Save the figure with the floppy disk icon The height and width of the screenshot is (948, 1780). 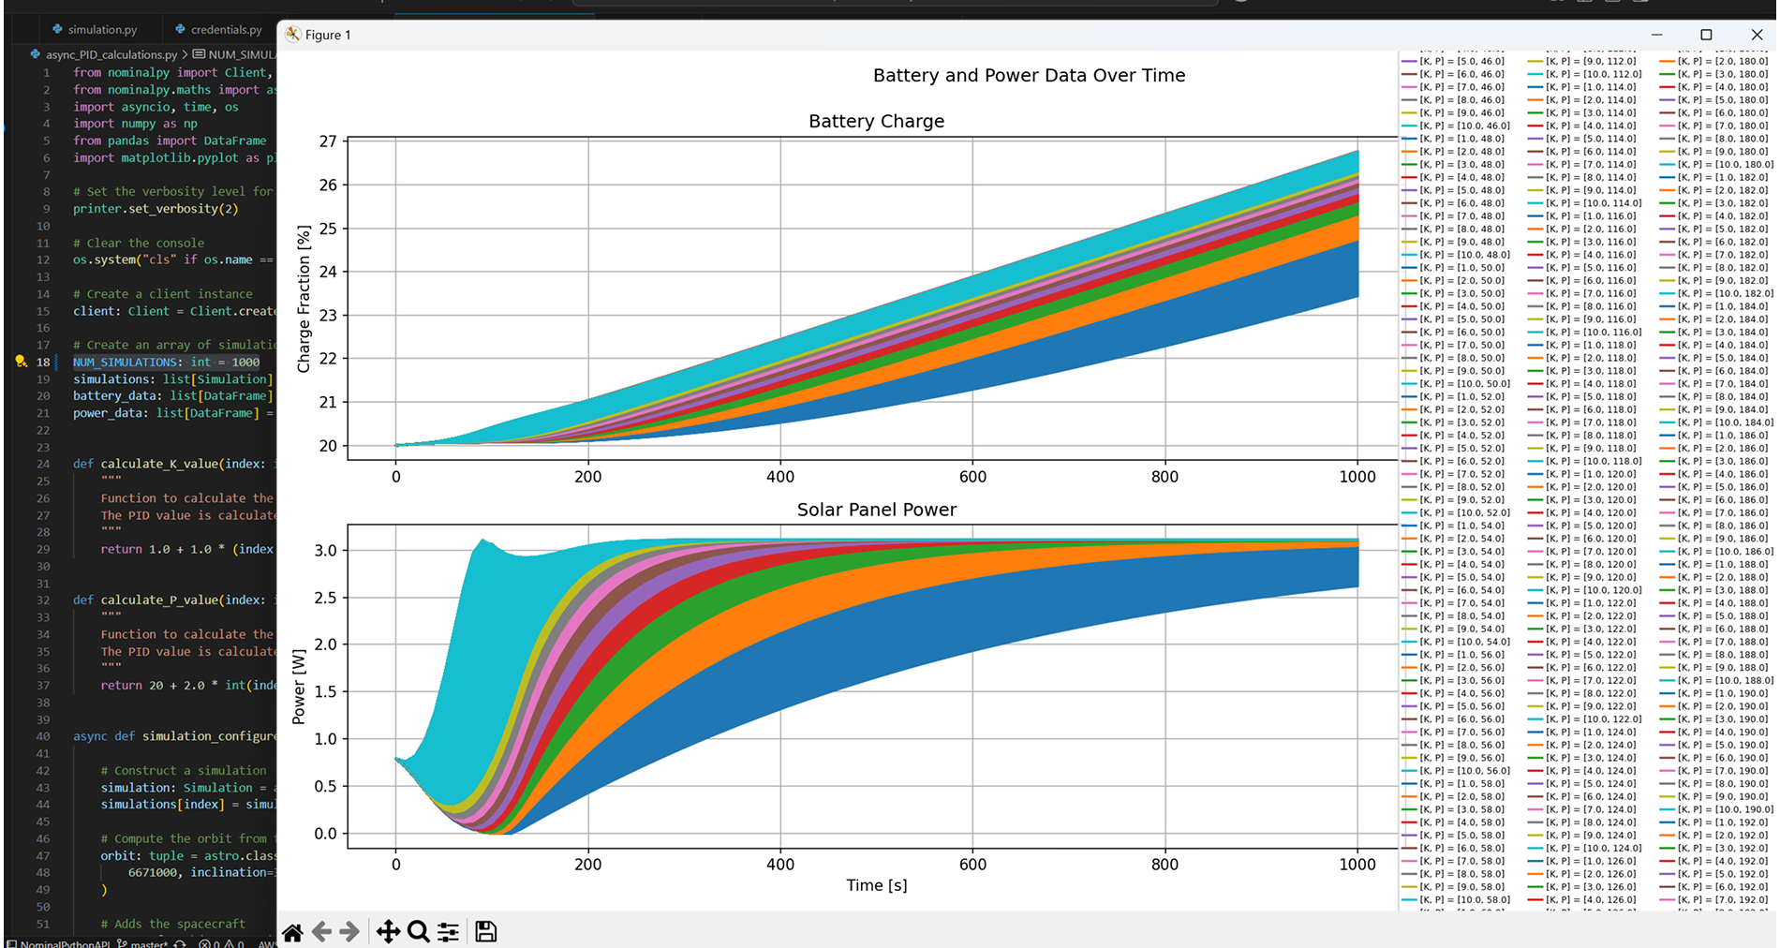tap(485, 932)
